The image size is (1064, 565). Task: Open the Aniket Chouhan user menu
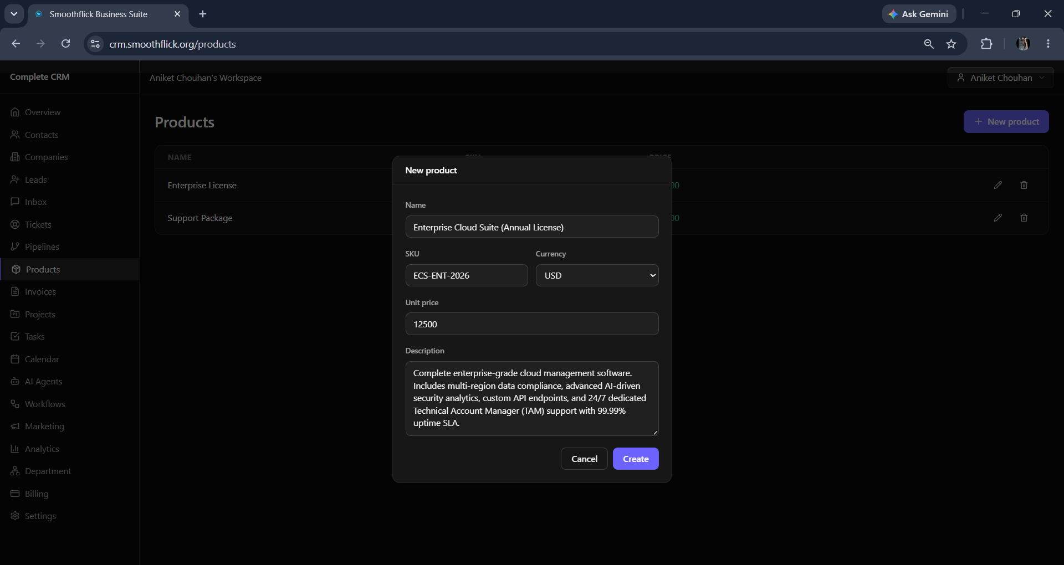tap(1000, 78)
